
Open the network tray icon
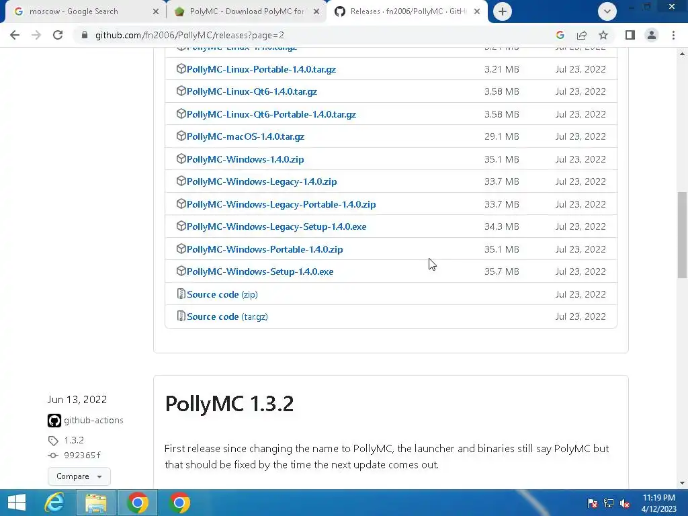tap(609, 503)
